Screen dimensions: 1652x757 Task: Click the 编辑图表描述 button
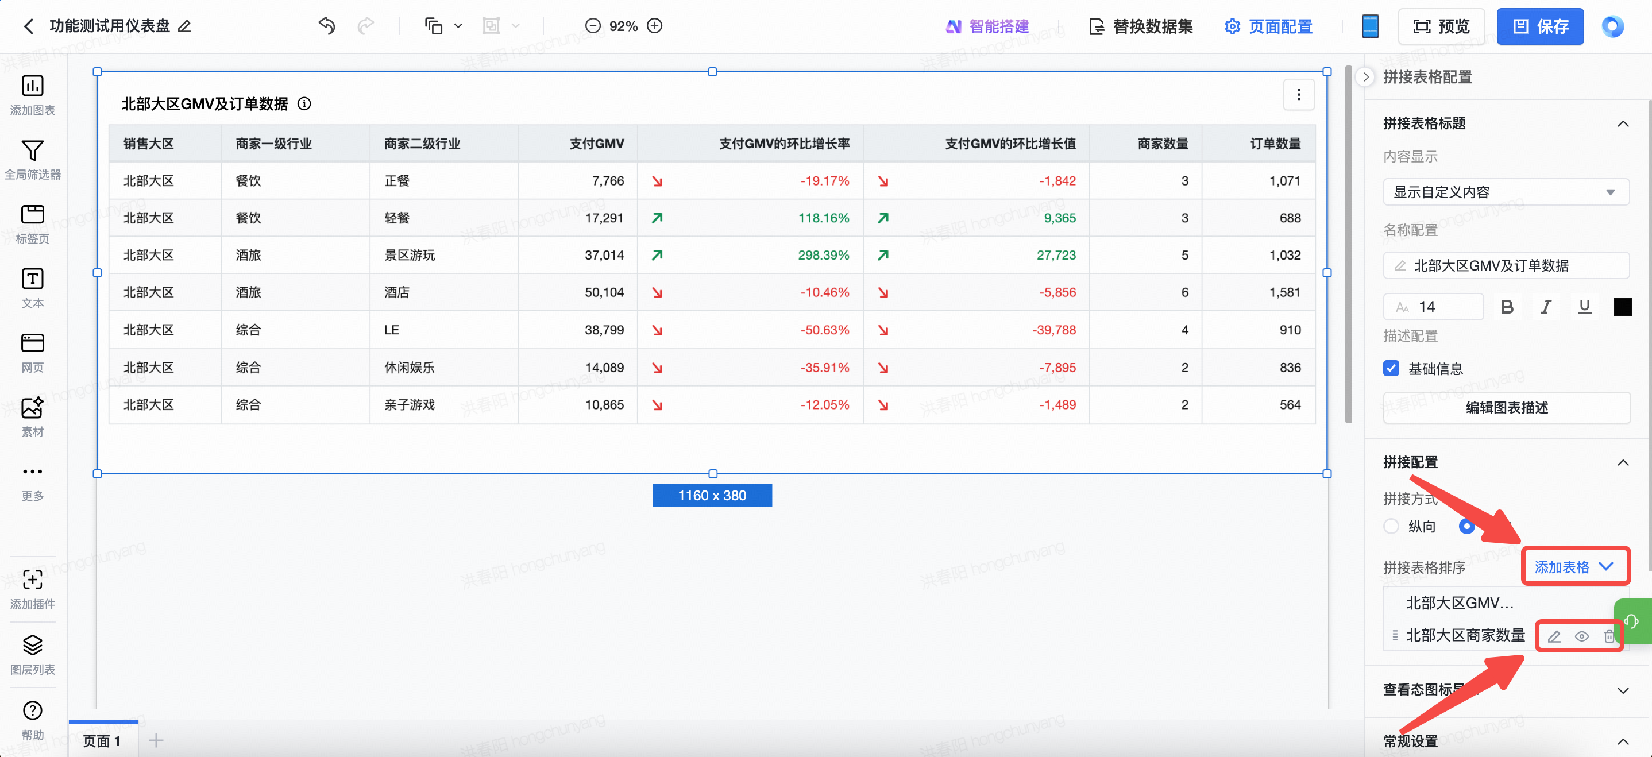(1506, 408)
